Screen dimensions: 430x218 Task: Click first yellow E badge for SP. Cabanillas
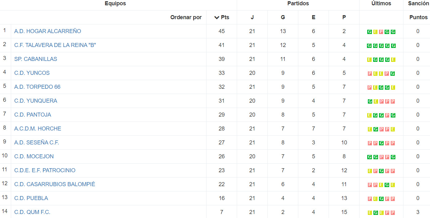(369, 60)
